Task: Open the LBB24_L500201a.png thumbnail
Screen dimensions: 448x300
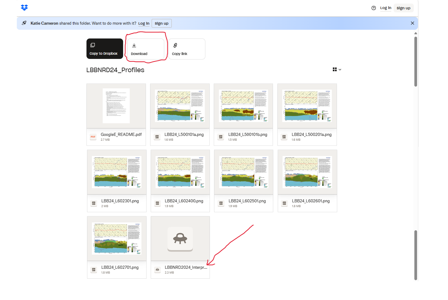Action: pyautogui.click(x=307, y=106)
